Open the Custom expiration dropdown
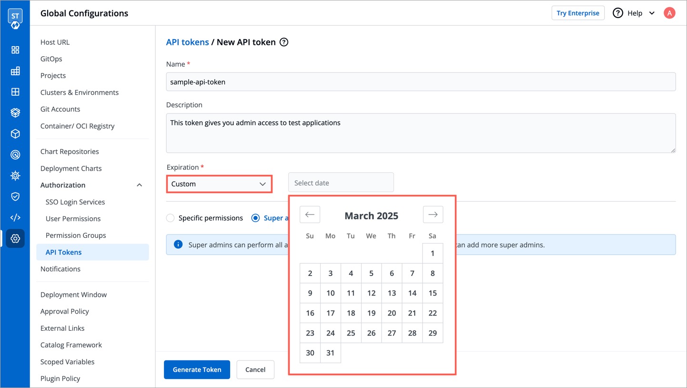 (x=219, y=184)
